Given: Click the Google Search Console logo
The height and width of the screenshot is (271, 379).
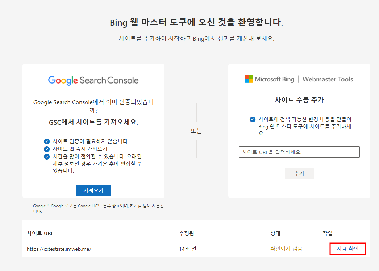Looking at the screenshot, I should [93, 80].
